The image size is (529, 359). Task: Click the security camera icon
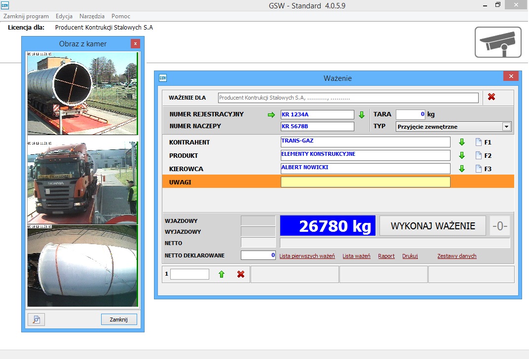[x=498, y=42]
